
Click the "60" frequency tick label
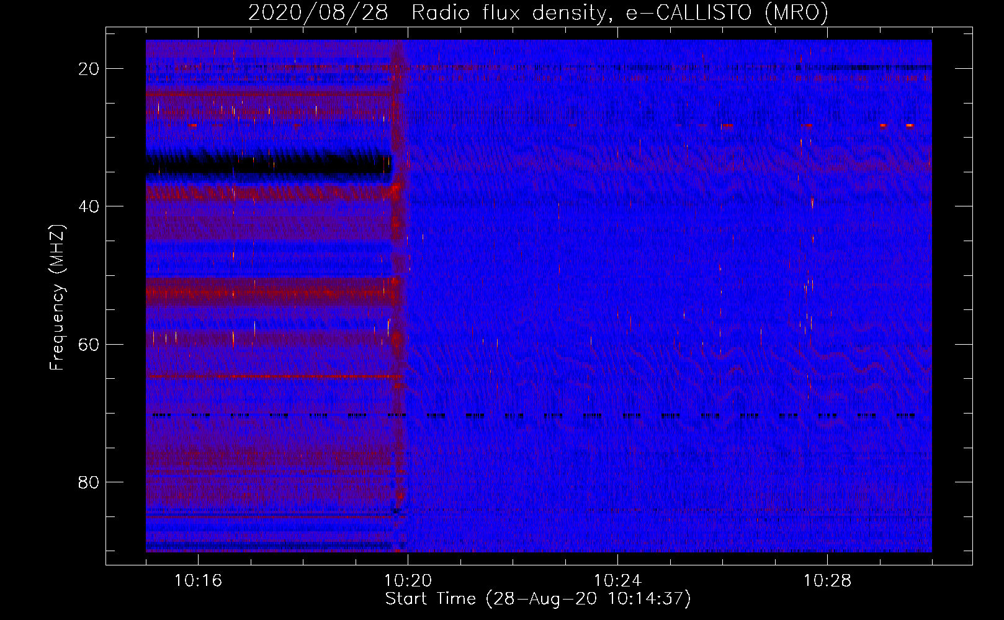coord(89,344)
